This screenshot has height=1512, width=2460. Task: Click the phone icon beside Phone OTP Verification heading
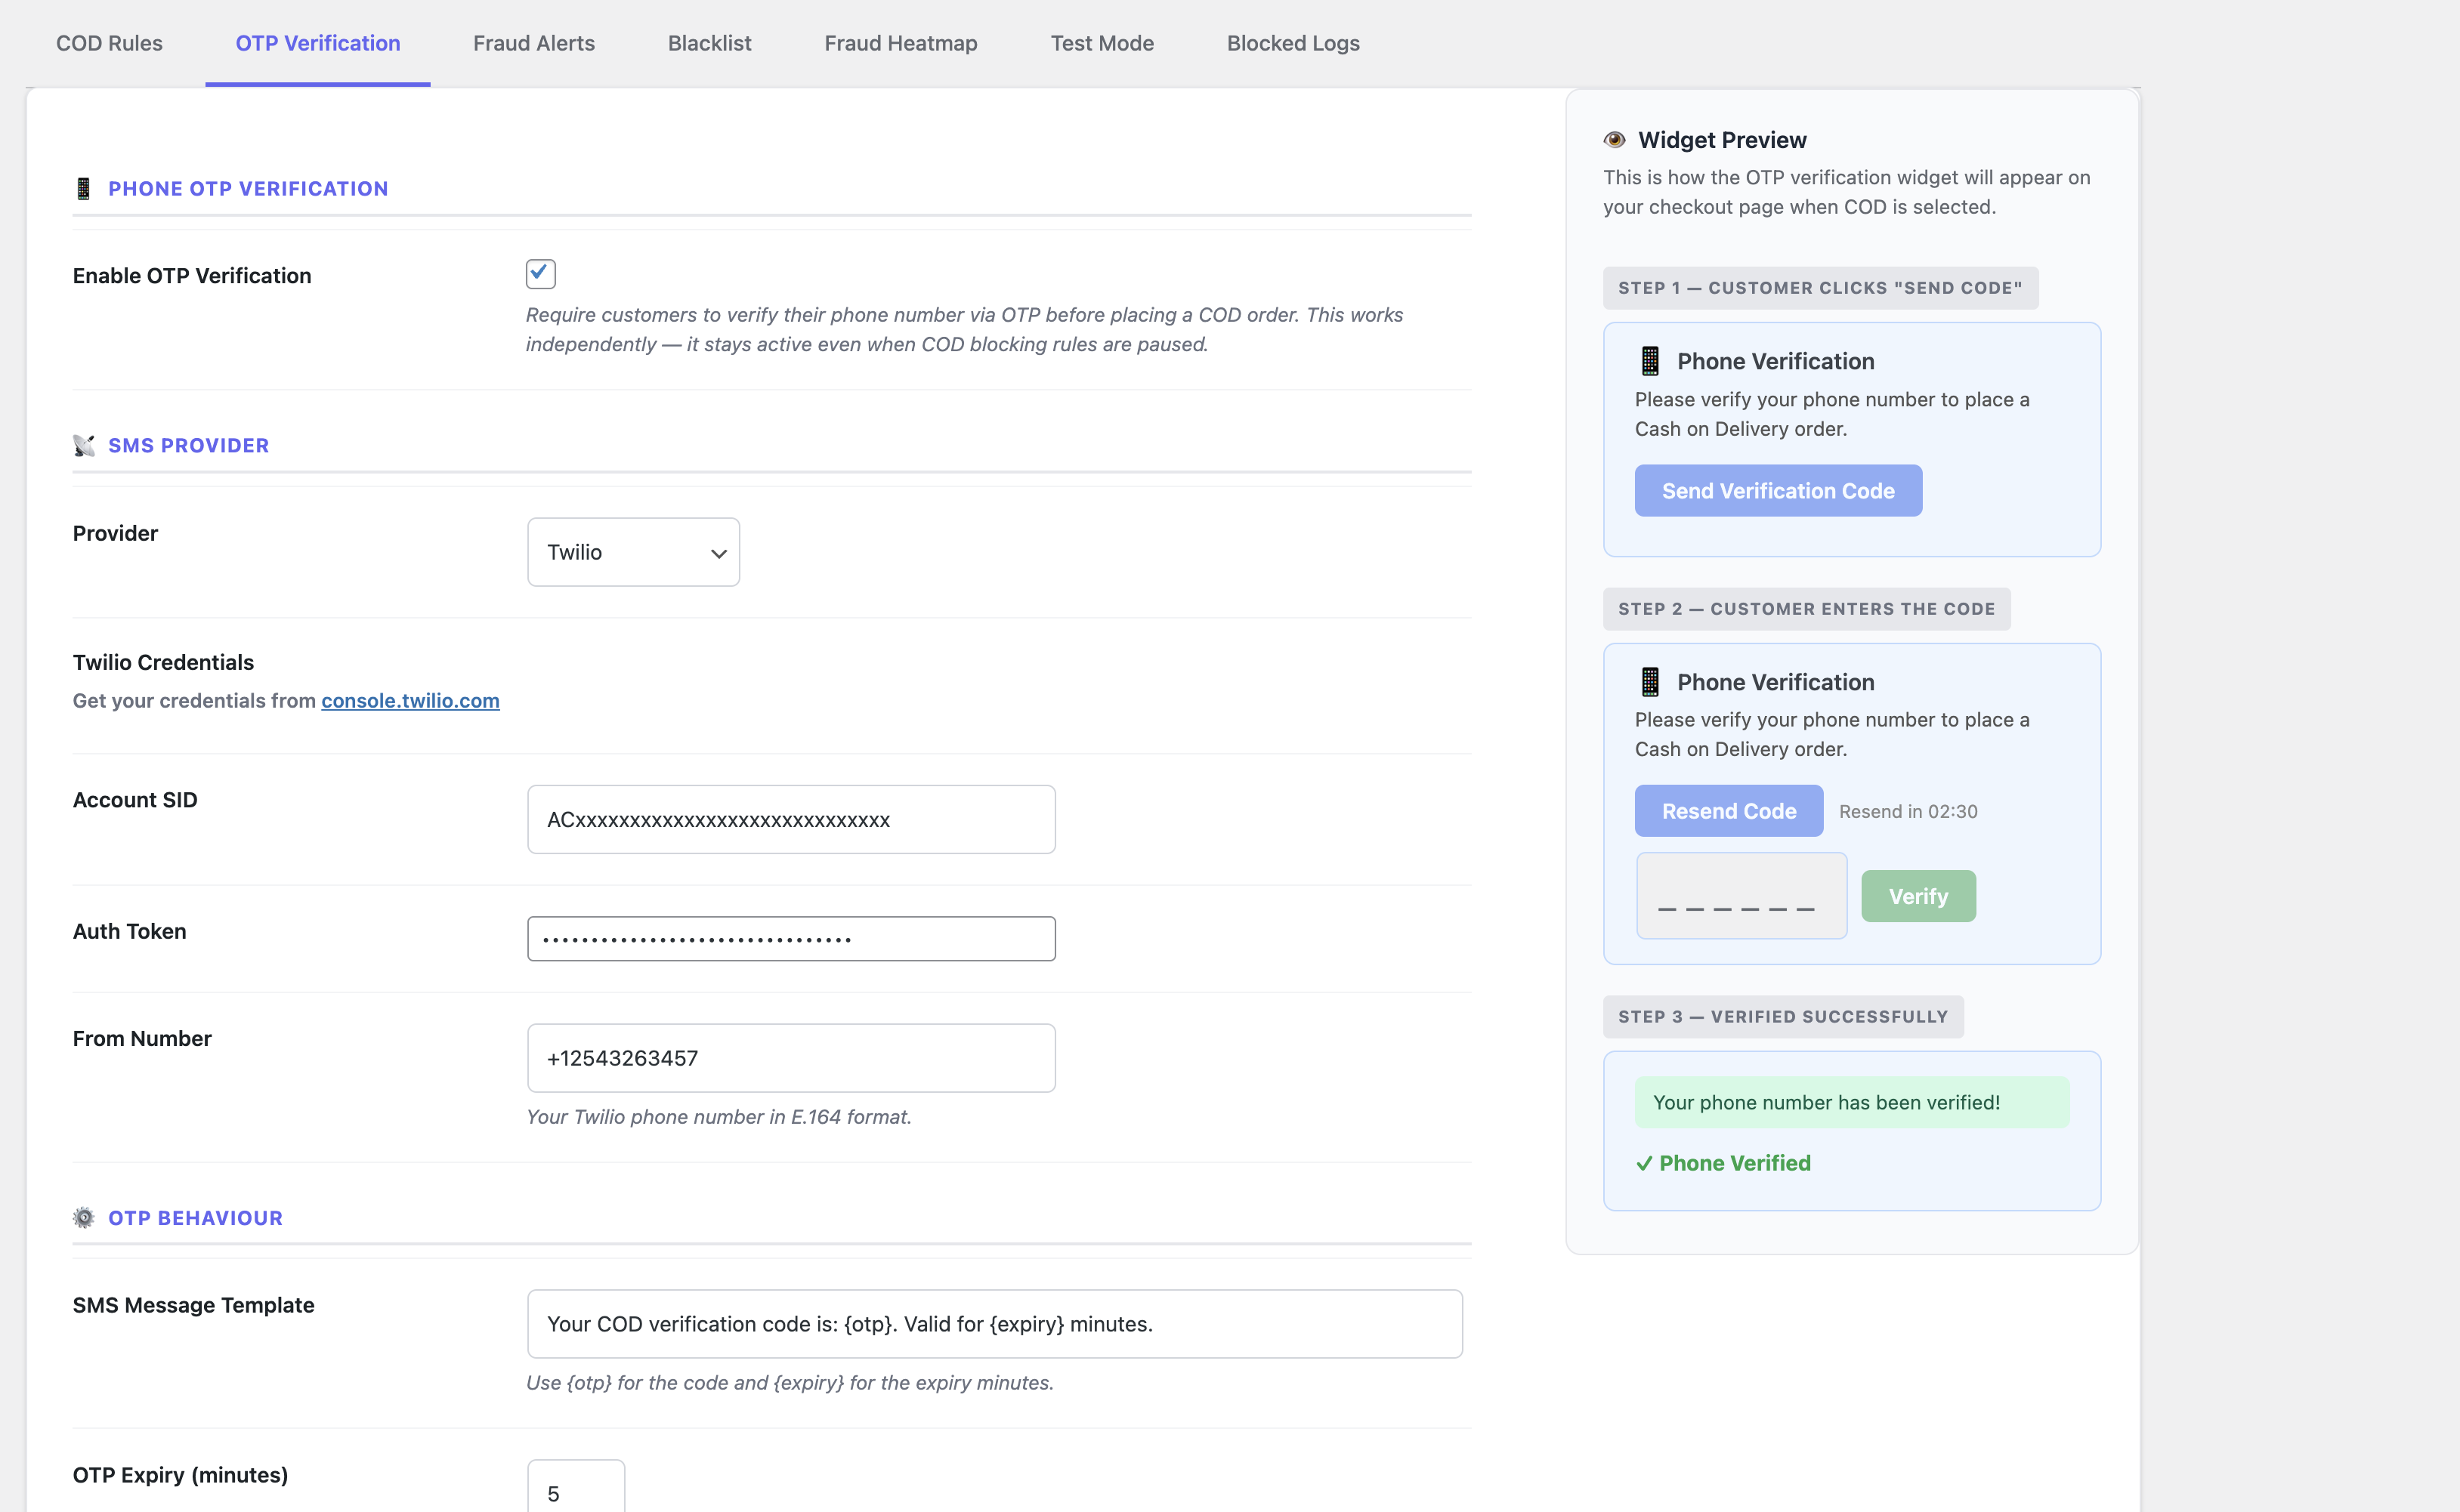84,187
